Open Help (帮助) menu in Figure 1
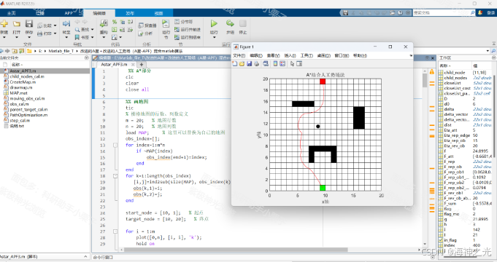This screenshot has width=497, height=262. [x=360, y=55]
